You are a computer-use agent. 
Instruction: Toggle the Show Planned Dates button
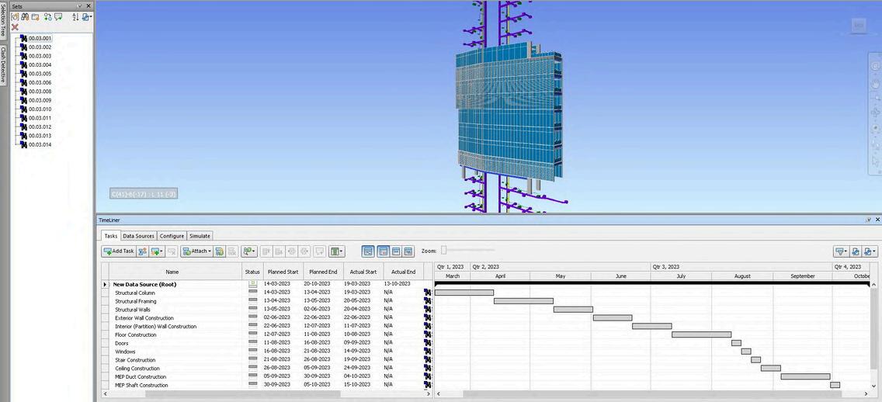click(383, 251)
